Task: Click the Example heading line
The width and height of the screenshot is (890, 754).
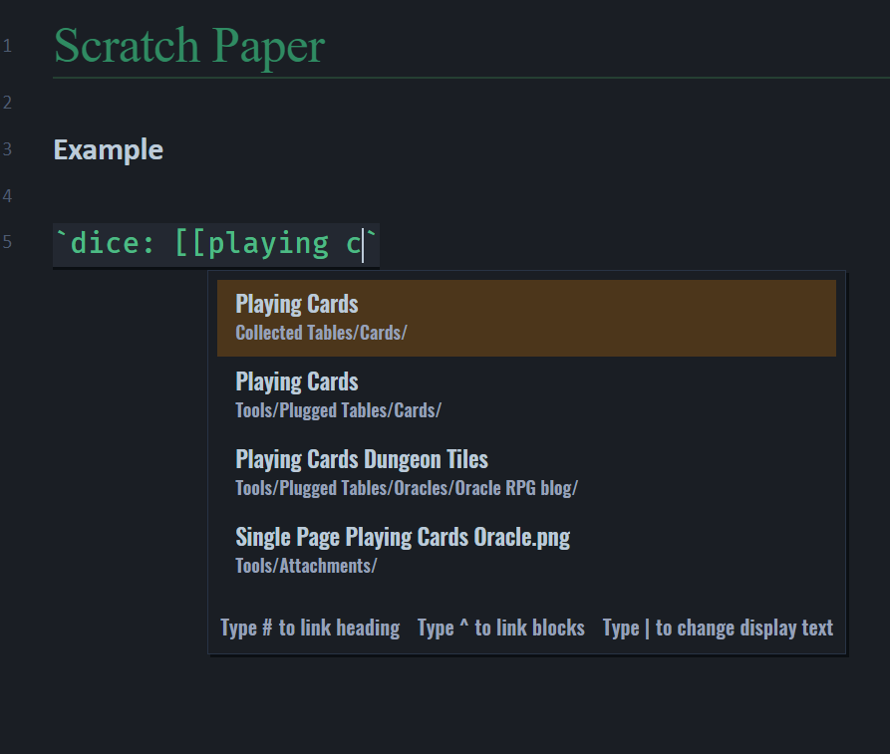Action: tap(109, 149)
